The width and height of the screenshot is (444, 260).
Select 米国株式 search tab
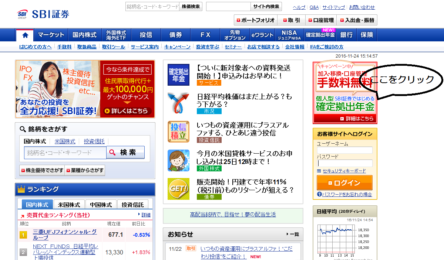tap(65, 141)
